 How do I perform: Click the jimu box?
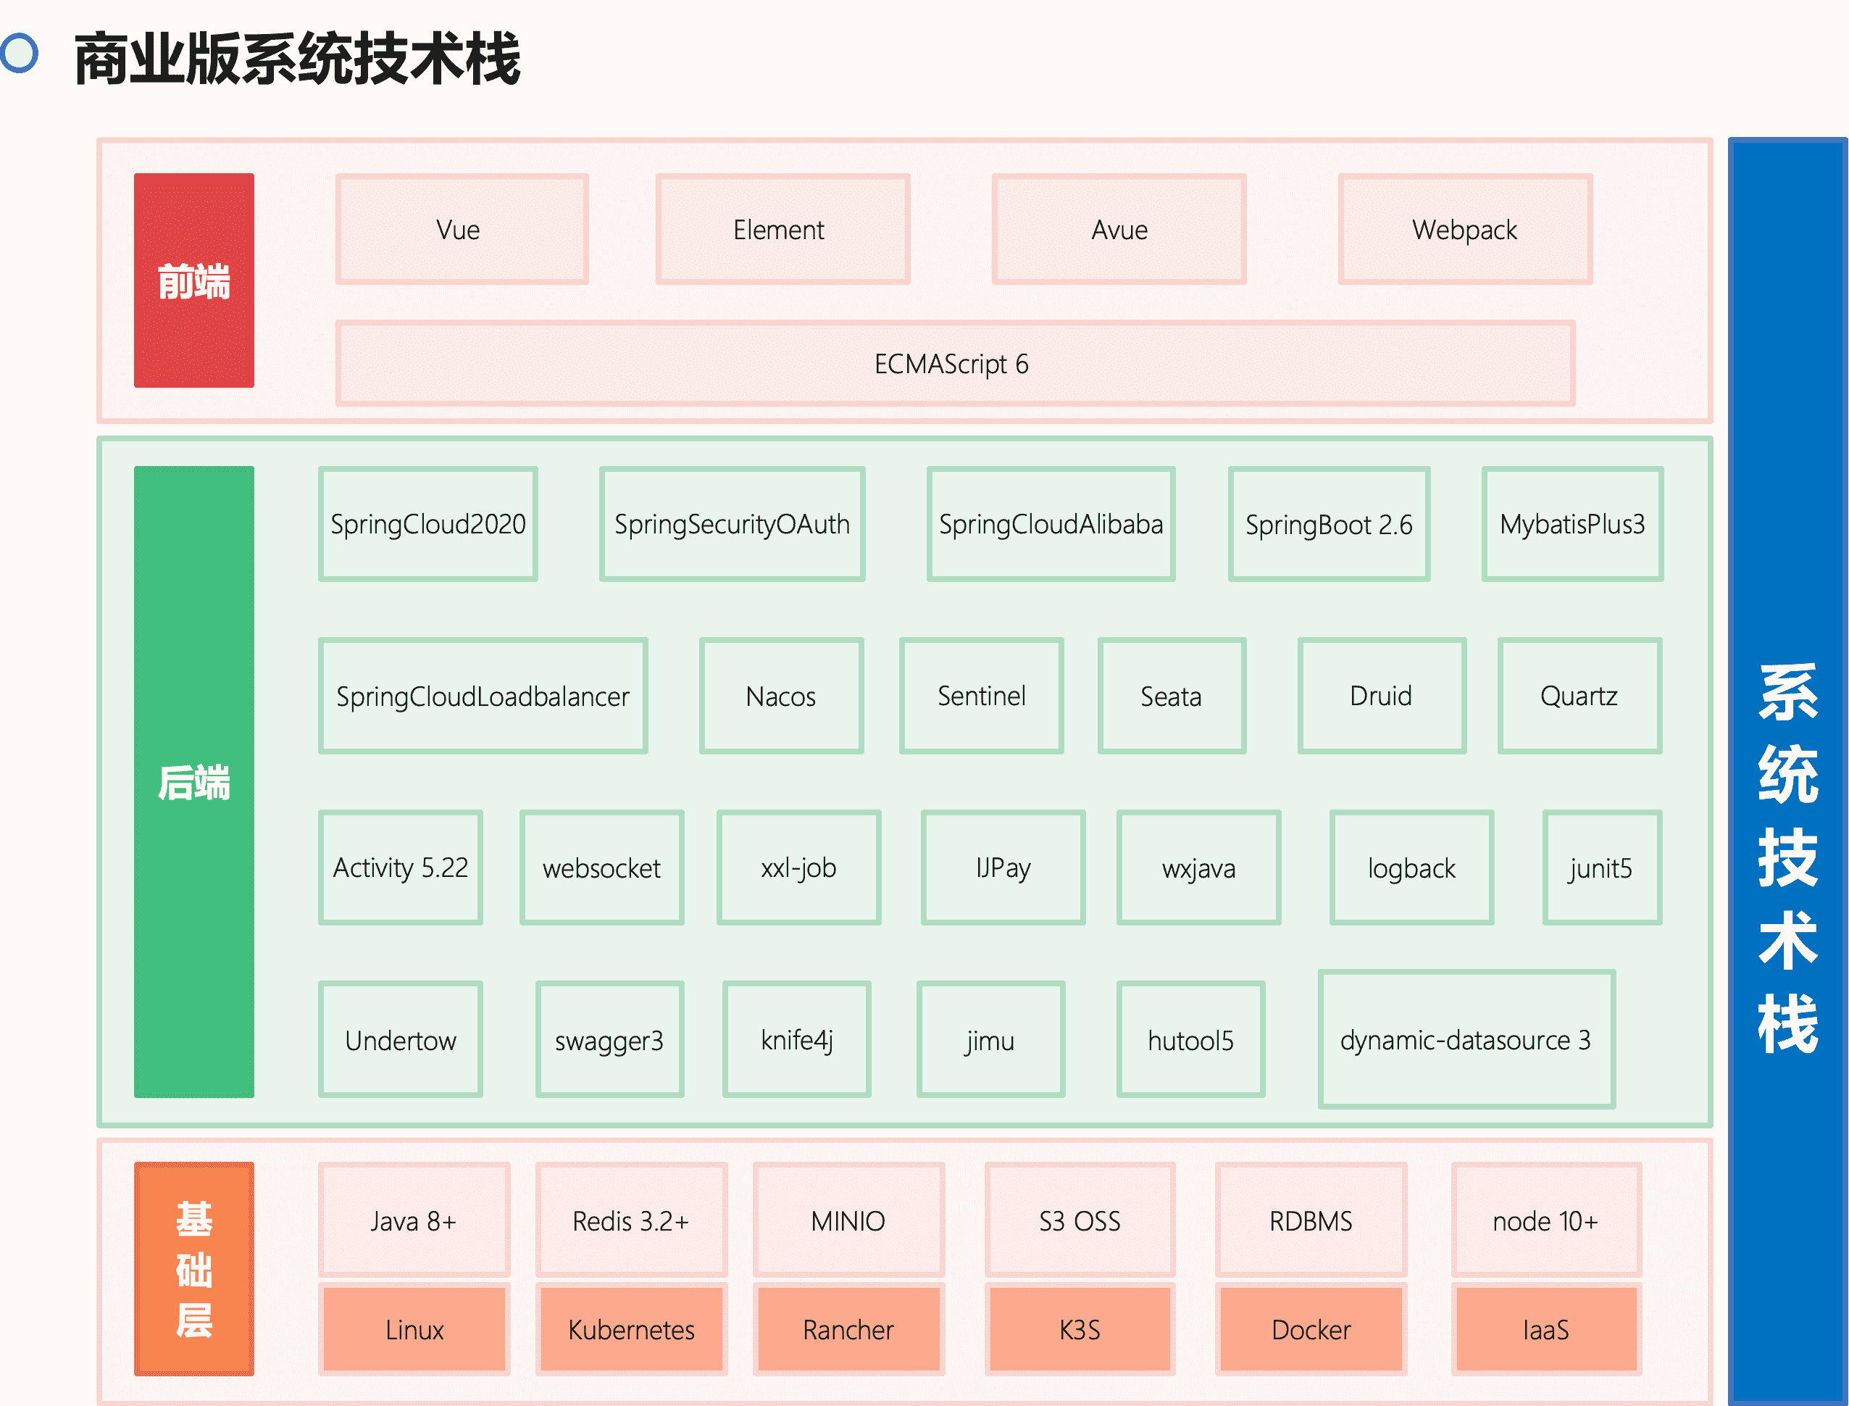tap(990, 1039)
